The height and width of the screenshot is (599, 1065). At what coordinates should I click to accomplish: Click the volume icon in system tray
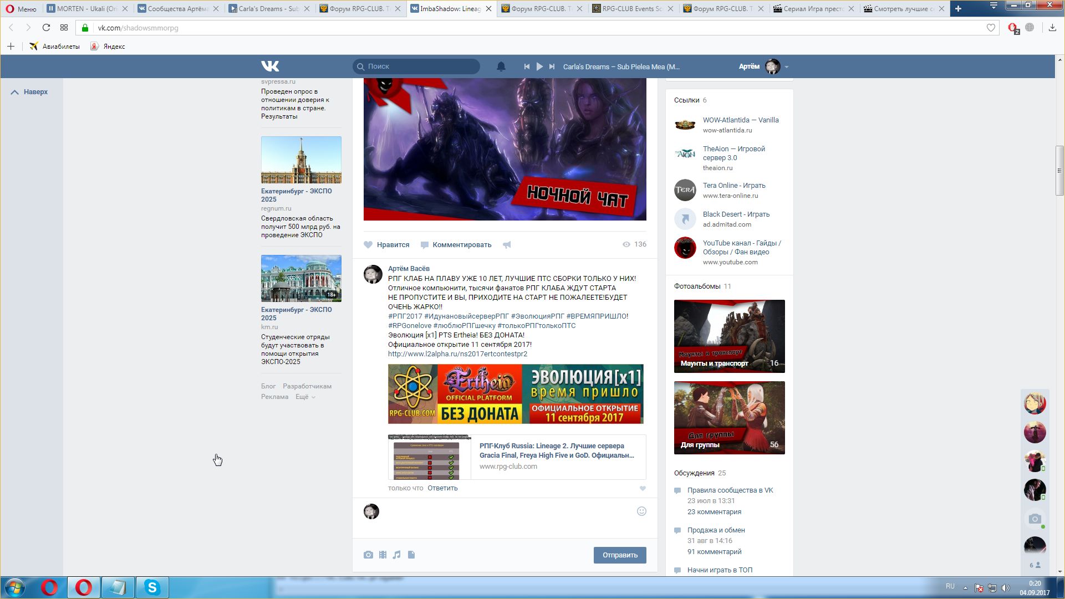1006,588
